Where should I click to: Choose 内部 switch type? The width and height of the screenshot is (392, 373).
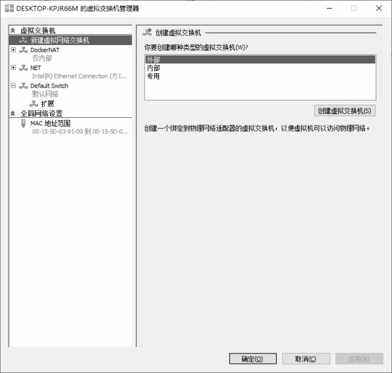260,68
